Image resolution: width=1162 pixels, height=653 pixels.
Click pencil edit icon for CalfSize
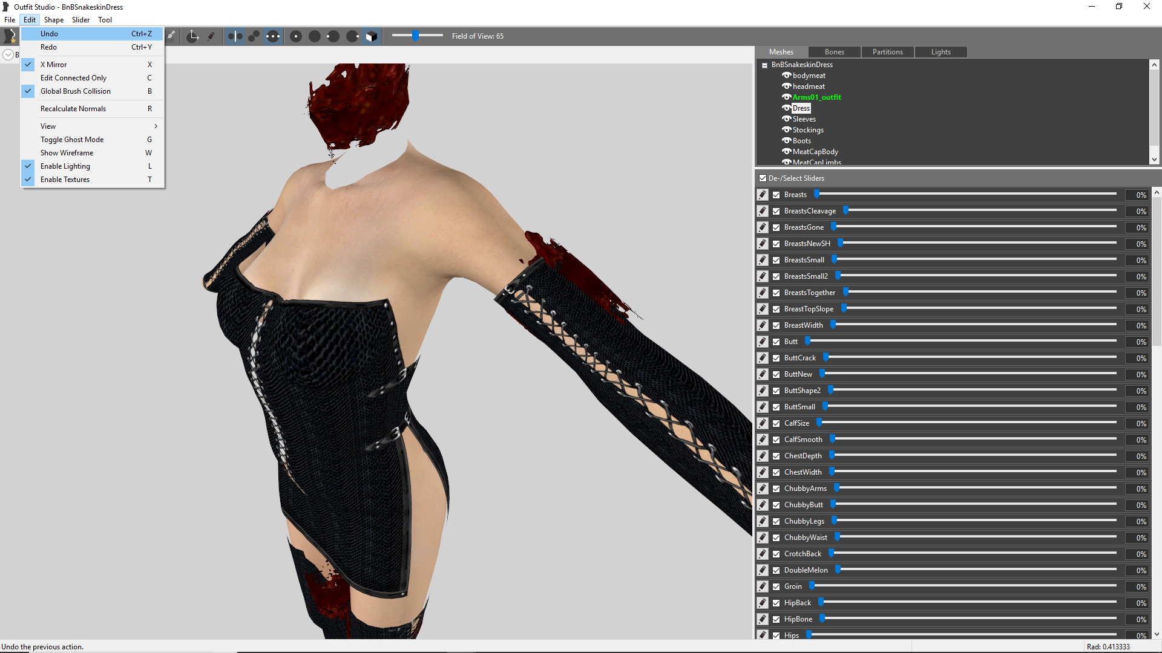[763, 423]
